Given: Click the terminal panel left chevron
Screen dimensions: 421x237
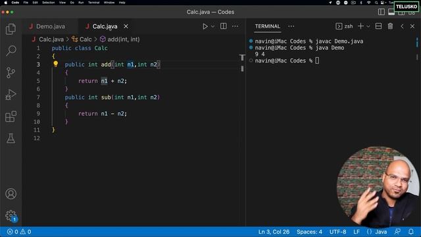Looking at the screenshot, I should pyautogui.click(x=402, y=26).
